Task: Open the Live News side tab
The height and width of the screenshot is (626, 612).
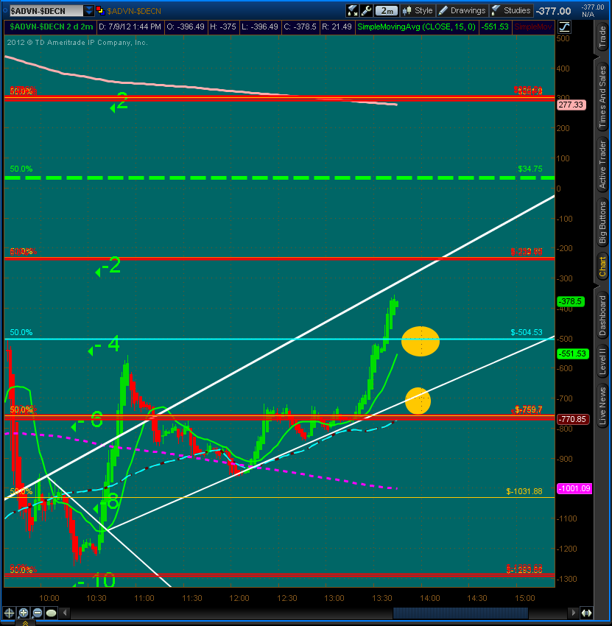Action: (x=602, y=406)
